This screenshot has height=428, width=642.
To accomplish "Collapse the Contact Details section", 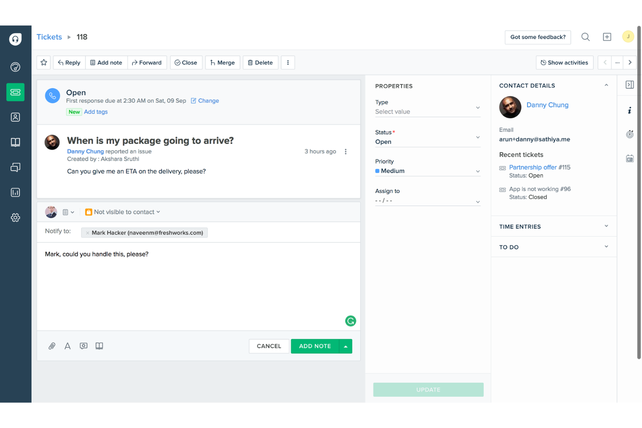I will coord(606,85).
